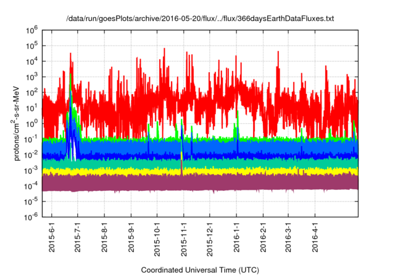Click the 10^-4 y-axis tick label
Image resolution: width=395 pixels, height=276 pixels.
click(31, 187)
